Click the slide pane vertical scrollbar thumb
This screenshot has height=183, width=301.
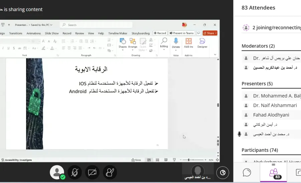coord(218,105)
